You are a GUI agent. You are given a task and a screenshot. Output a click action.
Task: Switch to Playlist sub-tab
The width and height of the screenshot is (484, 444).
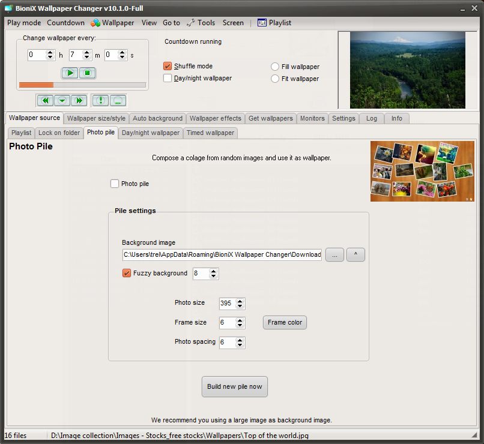point(21,133)
